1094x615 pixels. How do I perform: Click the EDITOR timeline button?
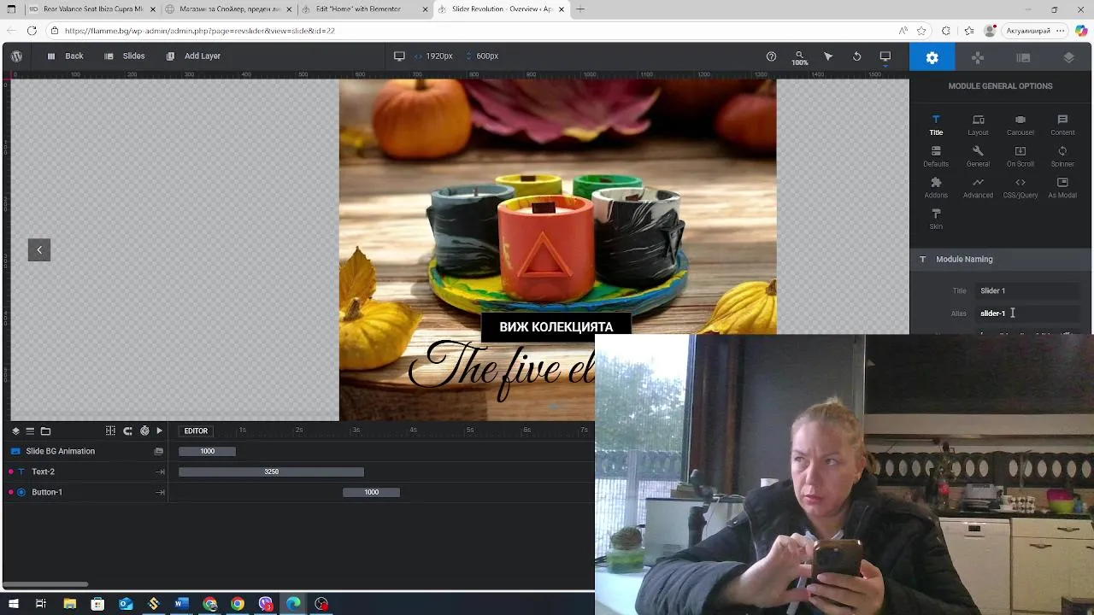pyautogui.click(x=196, y=431)
